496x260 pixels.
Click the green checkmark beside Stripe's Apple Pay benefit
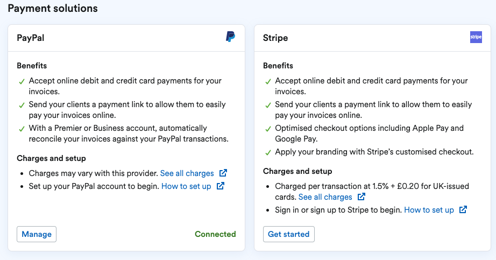tap(268, 129)
